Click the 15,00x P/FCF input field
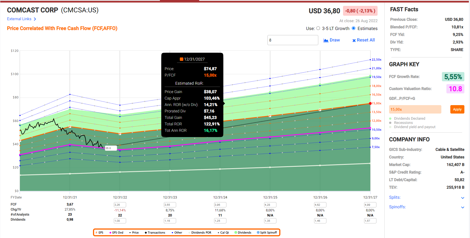 [415, 109]
